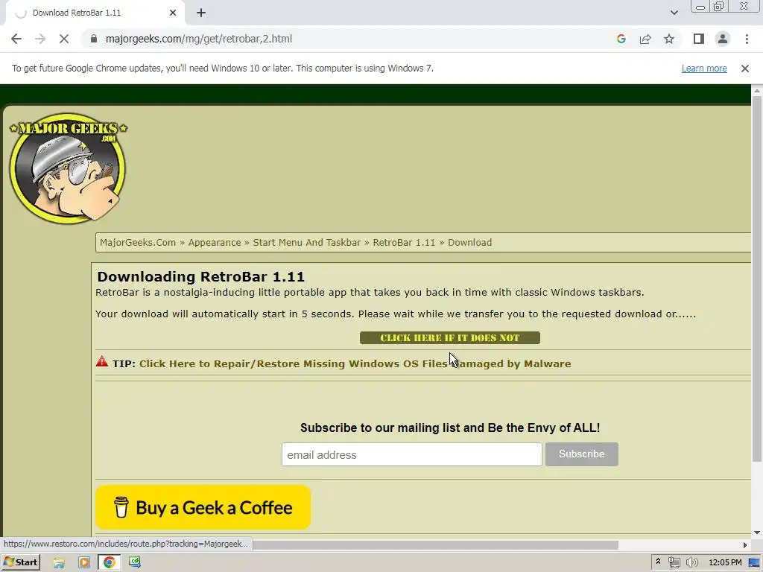Click the Subscribe button
The width and height of the screenshot is (763, 572).
coord(581,454)
